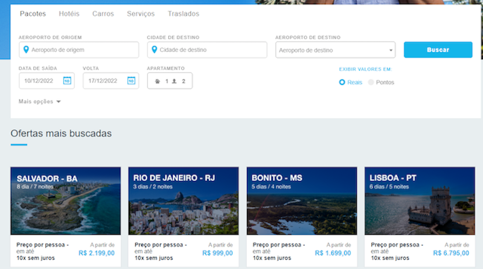Open the calendar icon for Data de saída

click(67, 81)
